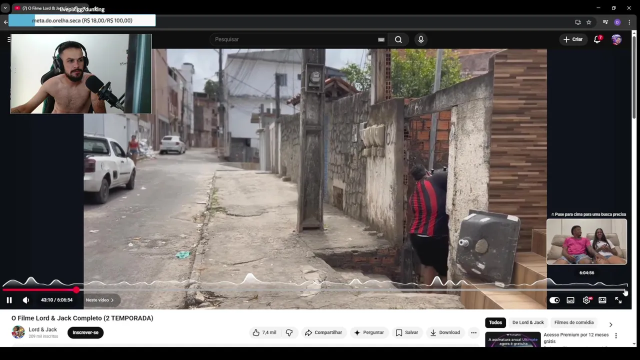The width and height of the screenshot is (640, 360).
Task: Click the Download button
Action: click(445, 332)
